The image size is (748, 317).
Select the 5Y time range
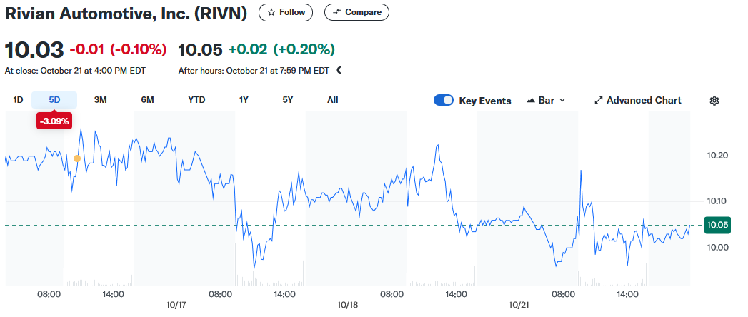[288, 100]
